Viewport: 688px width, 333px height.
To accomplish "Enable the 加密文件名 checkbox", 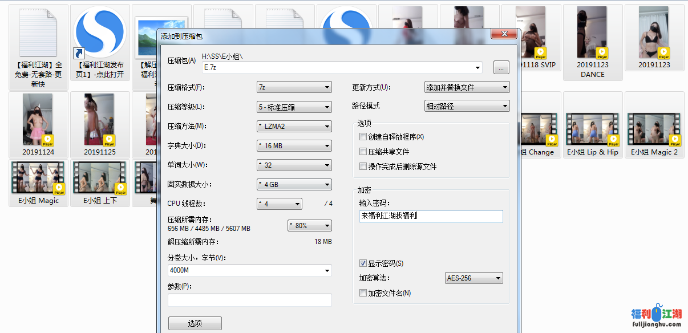I will 363,293.
